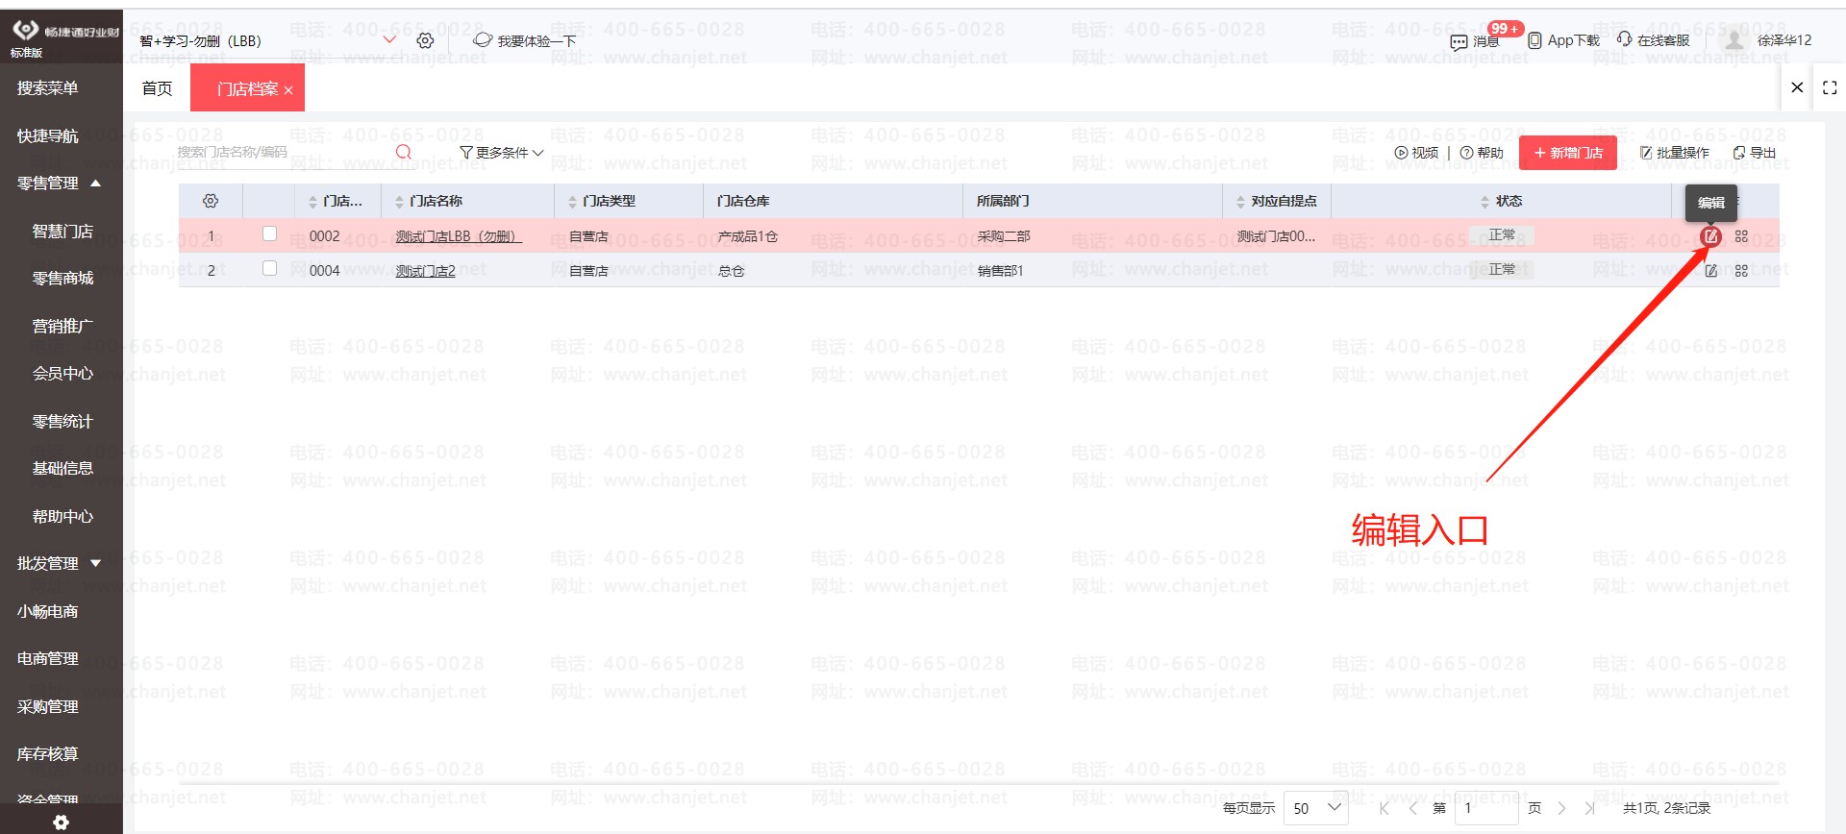
Task: Close the 门店档案 tab
Action: coord(288,90)
